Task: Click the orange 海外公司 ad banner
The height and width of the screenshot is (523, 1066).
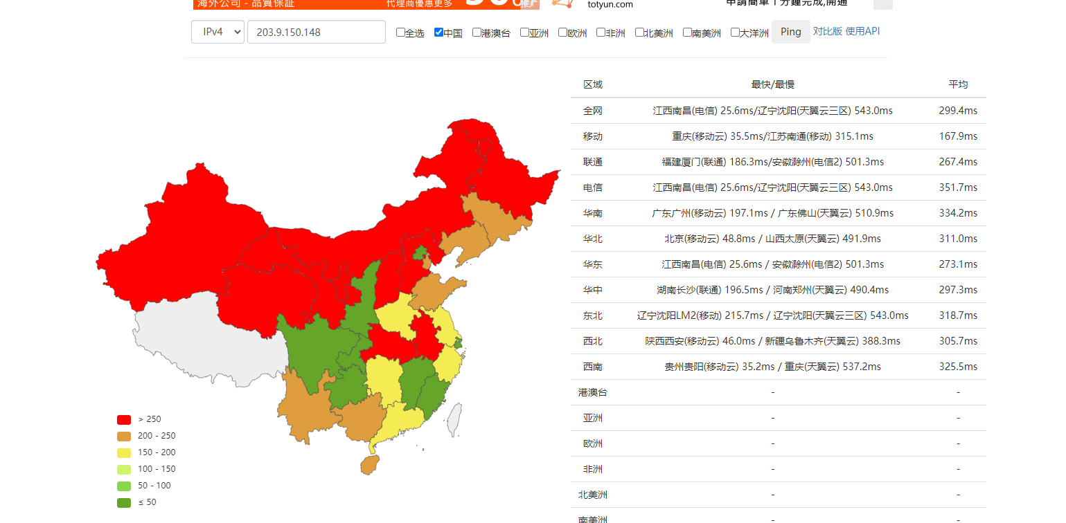Action: tap(366, 4)
